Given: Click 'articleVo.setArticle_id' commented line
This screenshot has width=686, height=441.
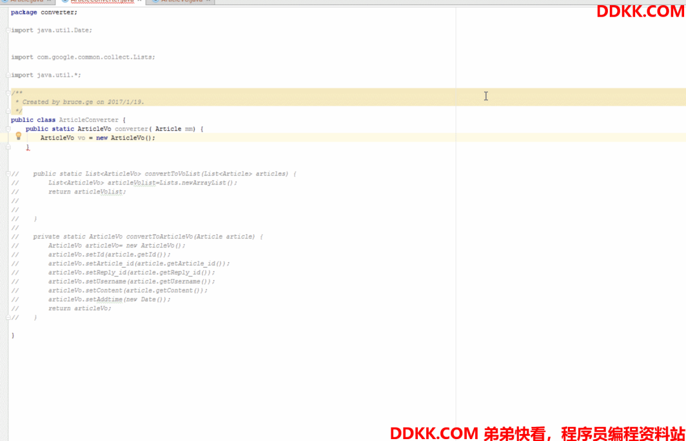Looking at the screenshot, I should coord(139,263).
